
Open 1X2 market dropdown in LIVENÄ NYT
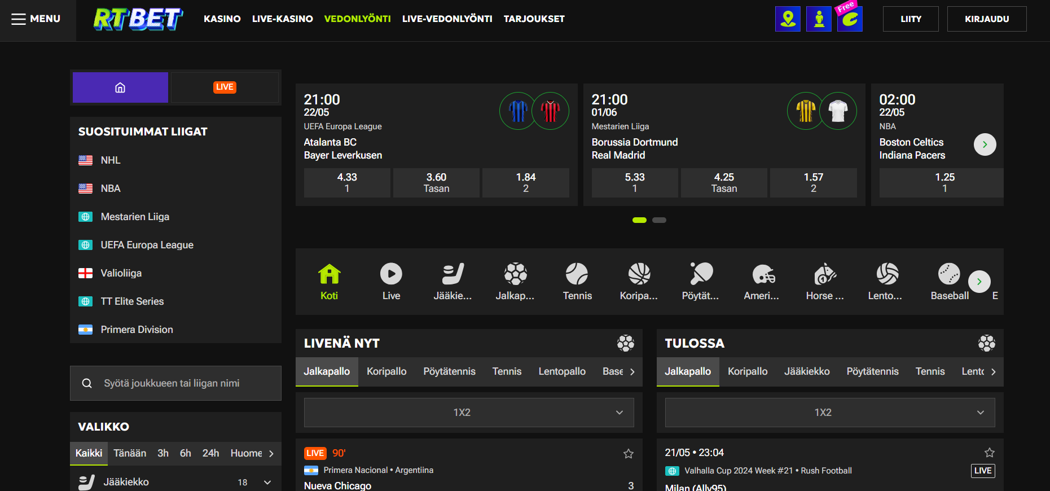(x=469, y=413)
